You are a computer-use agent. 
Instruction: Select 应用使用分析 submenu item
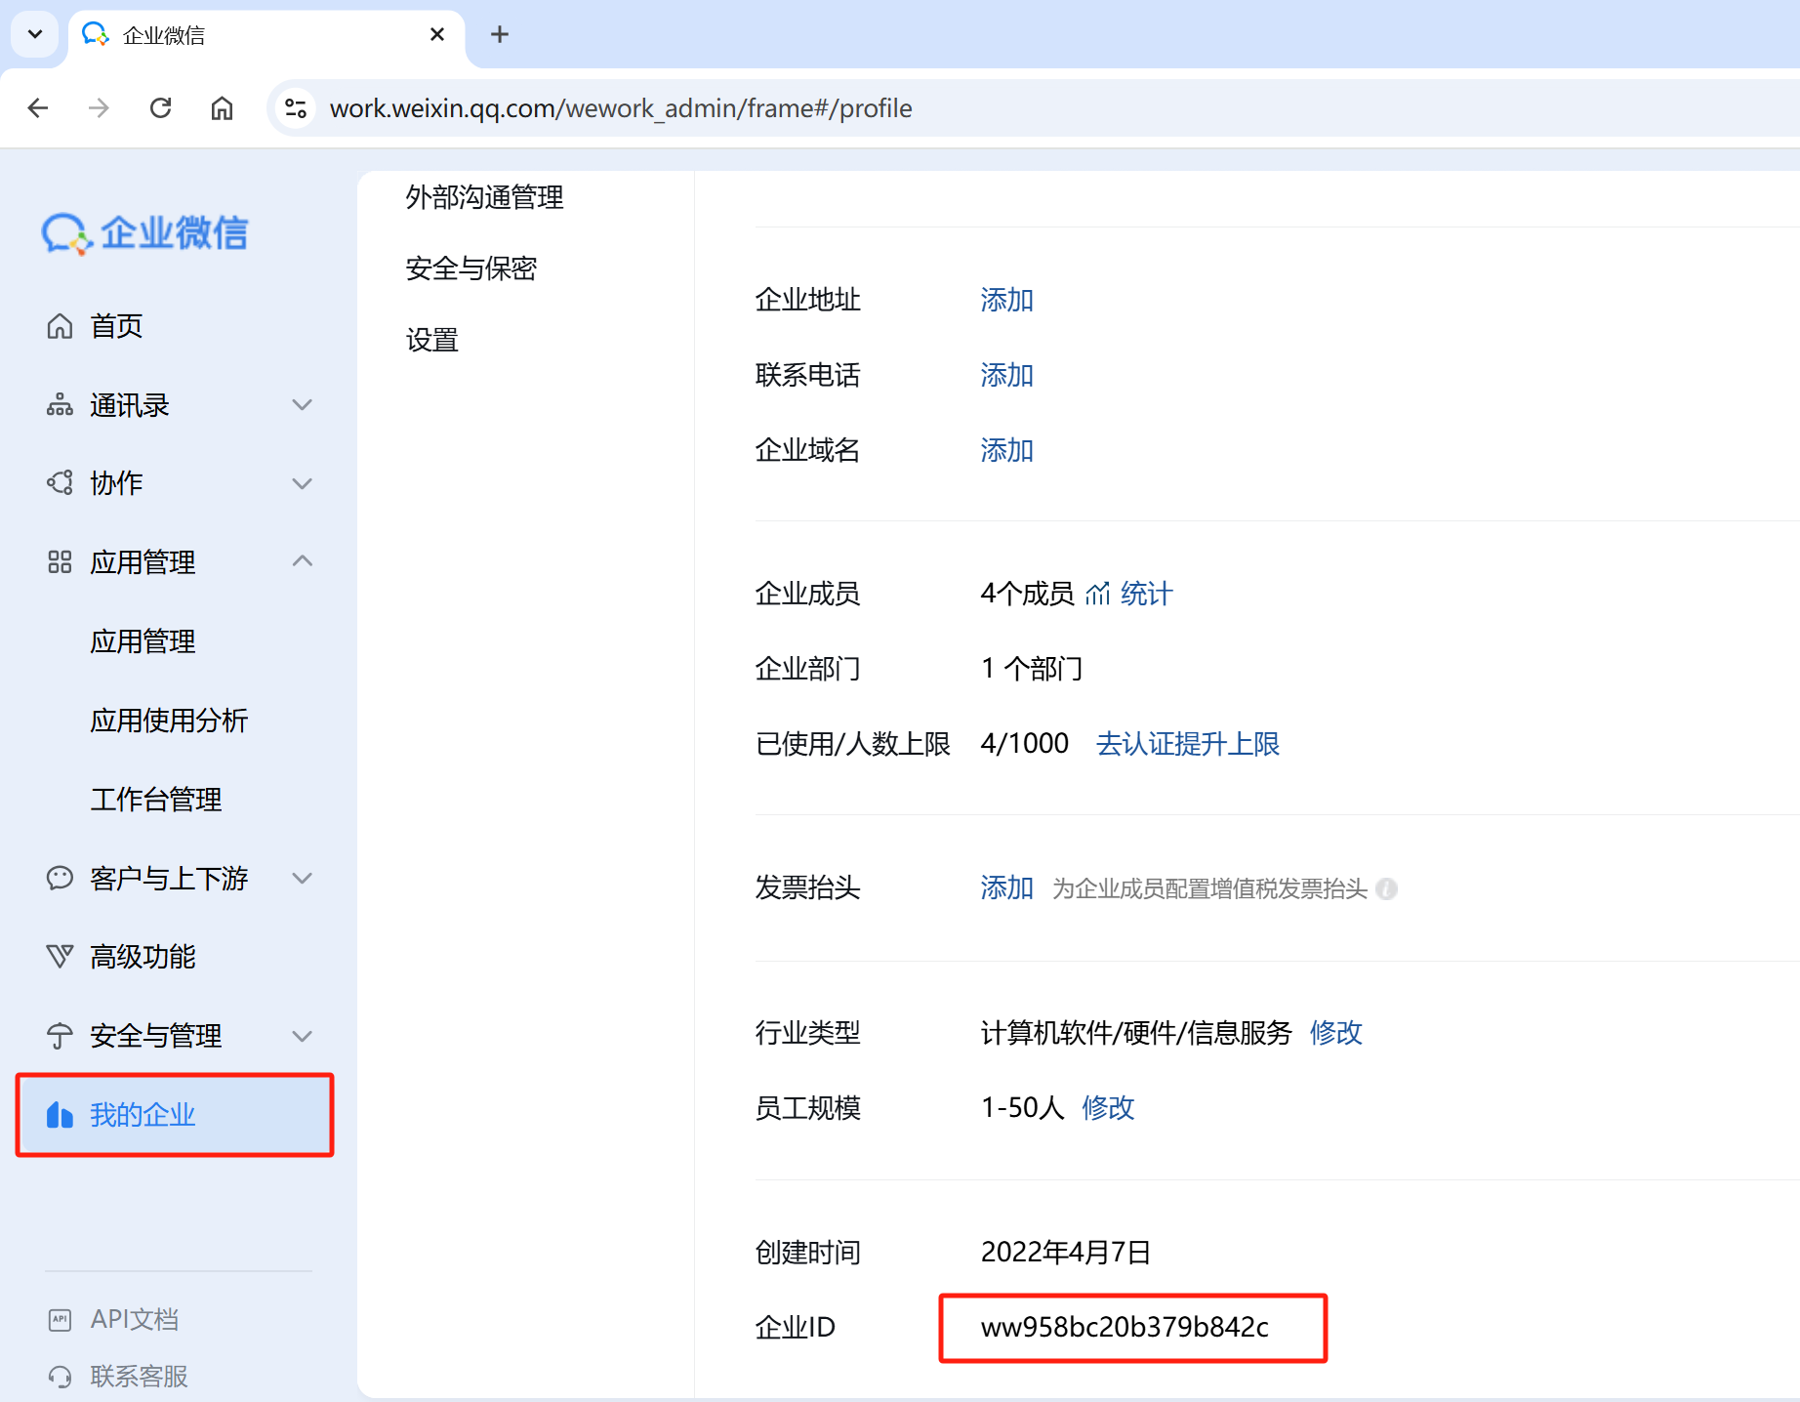tap(169, 721)
